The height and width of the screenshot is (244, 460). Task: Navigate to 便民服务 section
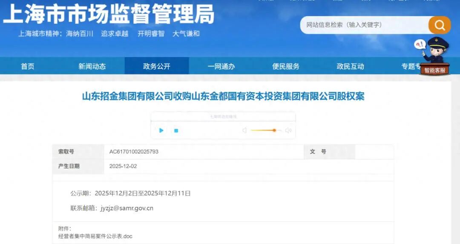coord(286,66)
